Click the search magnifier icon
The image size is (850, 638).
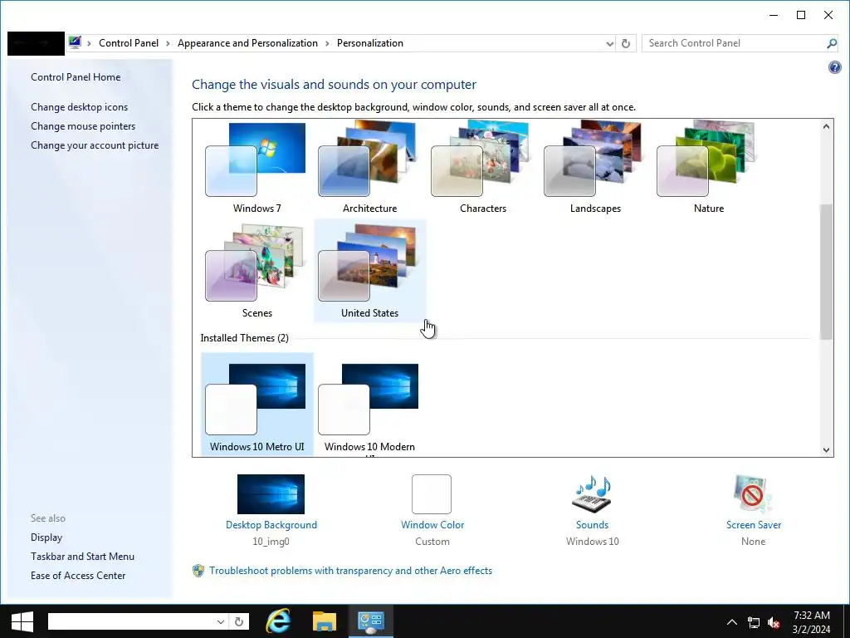(832, 43)
